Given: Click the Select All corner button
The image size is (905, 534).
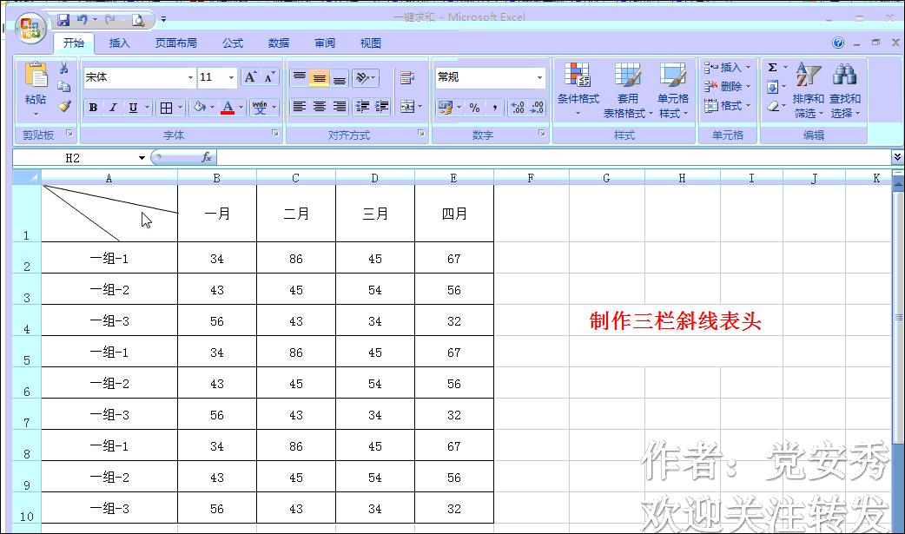Looking at the screenshot, I should (x=27, y=177).
